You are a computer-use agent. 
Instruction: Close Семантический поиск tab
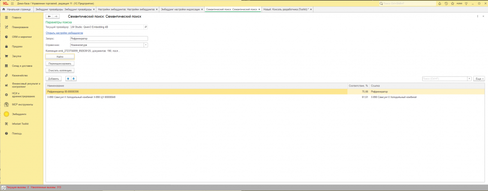coord(259,10)
